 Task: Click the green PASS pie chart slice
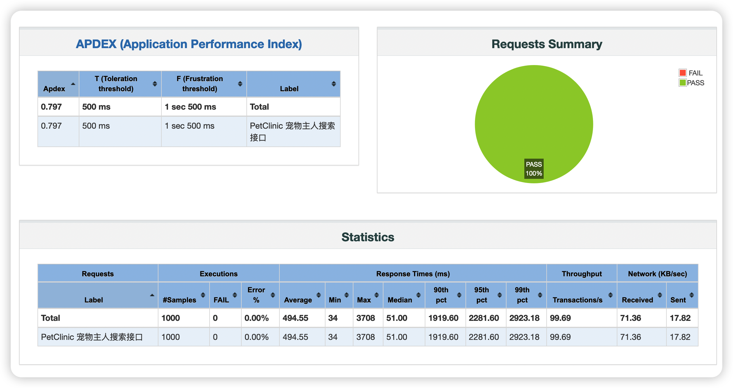pyautogui.click(x=534, y=119)
